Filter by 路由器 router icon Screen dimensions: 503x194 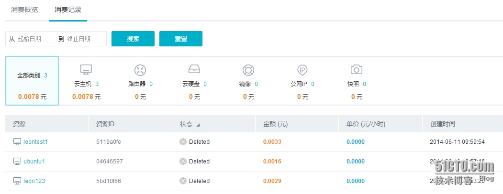tap(140, 70)
